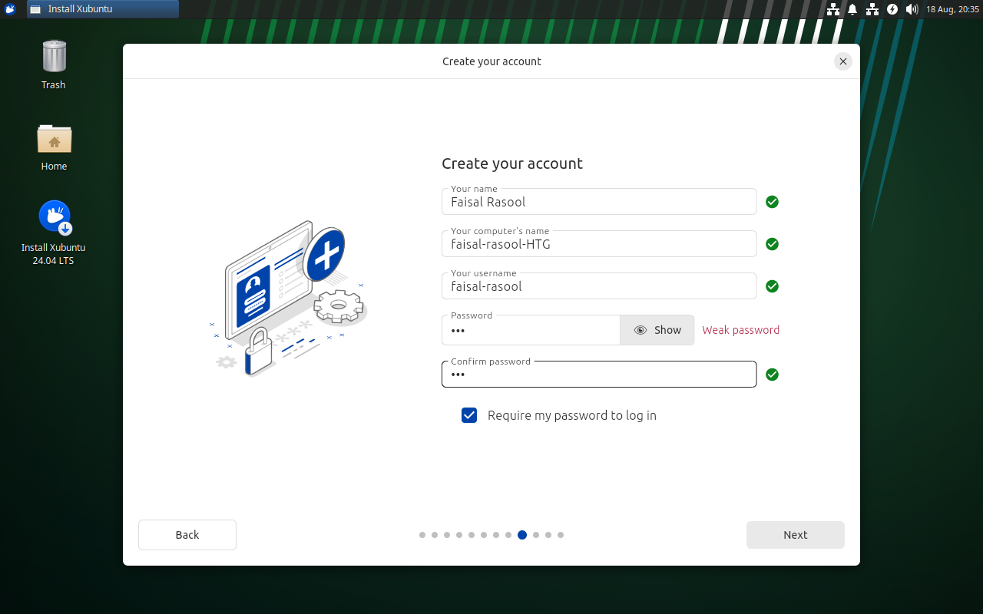Click the "Create your account" heading above the form
The width and height of the screenshot is (983, 614).
click(x=512, y=163)
